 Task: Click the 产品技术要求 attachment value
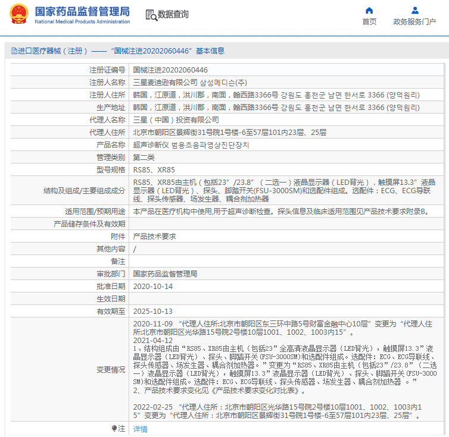pyautogui.click(x=154, y=236)
